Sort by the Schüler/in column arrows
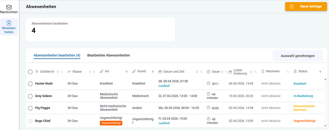Viewport: 329px width, 130px height. pyautogui.click(x=58, y=72)
